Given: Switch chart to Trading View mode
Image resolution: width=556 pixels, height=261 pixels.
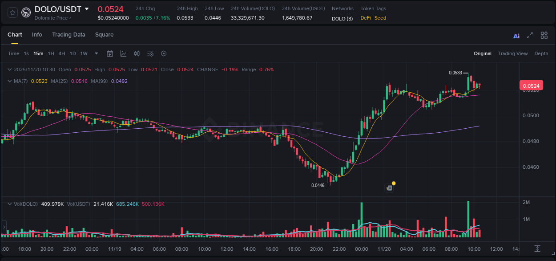Looking at the screenshot, I should [x=513, y=53].
